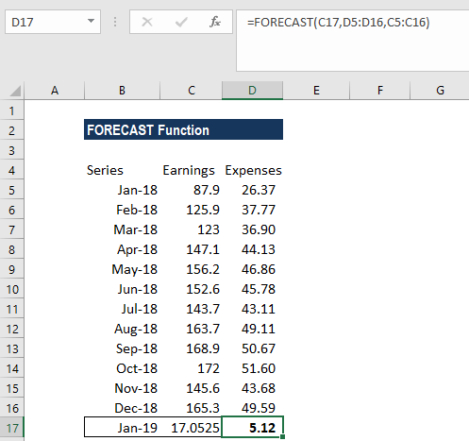Select column D header
The width and height of the screenshot is (469, 441).
(252, 91)
